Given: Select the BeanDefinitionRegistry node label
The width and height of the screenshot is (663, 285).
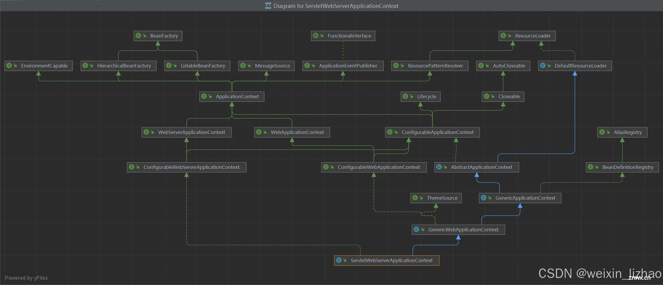Looking at the screenshot, I should [628, 167].
